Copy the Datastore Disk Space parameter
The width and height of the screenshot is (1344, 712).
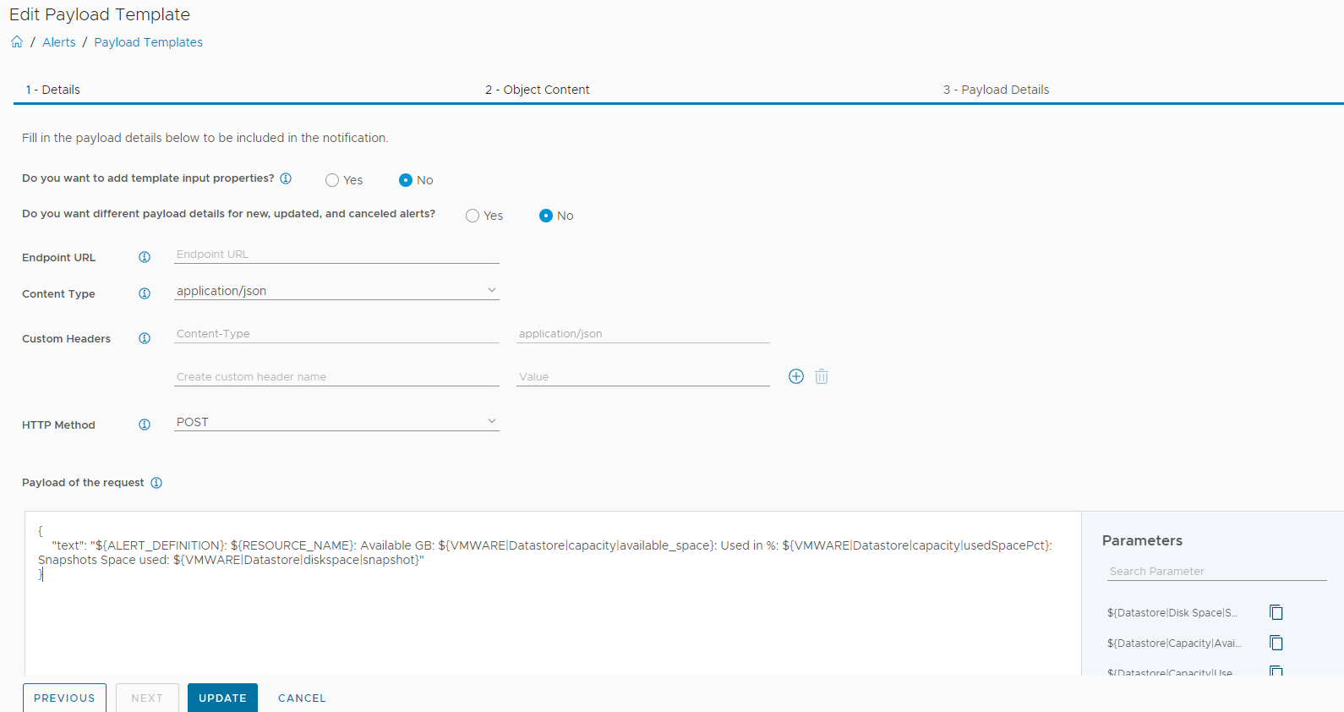tap(1276, 612)
